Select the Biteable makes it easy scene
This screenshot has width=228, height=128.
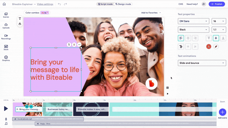91,109
